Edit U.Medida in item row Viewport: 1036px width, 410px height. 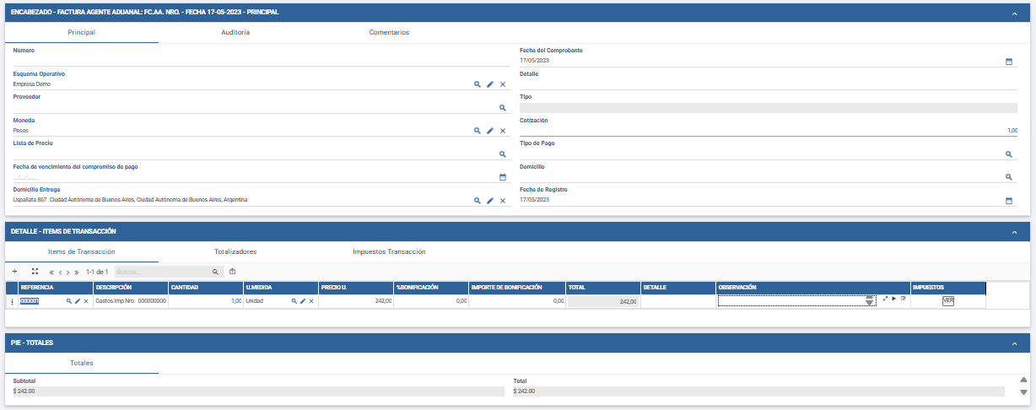[x=303, y=301]
